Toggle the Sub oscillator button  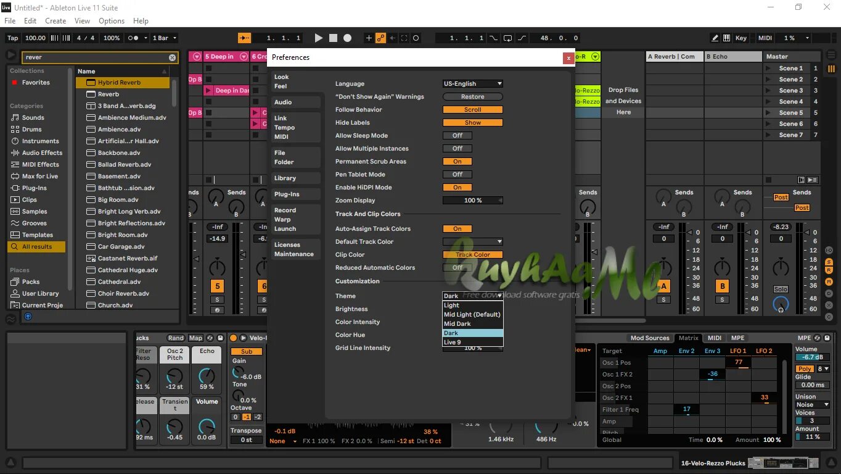click(x=246, y=351)
